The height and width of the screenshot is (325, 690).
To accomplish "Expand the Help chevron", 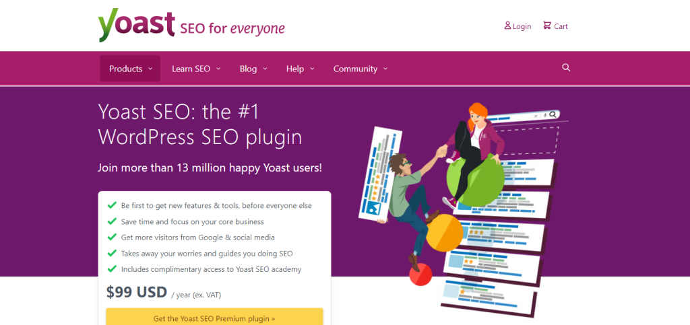I will coord(312,69).
